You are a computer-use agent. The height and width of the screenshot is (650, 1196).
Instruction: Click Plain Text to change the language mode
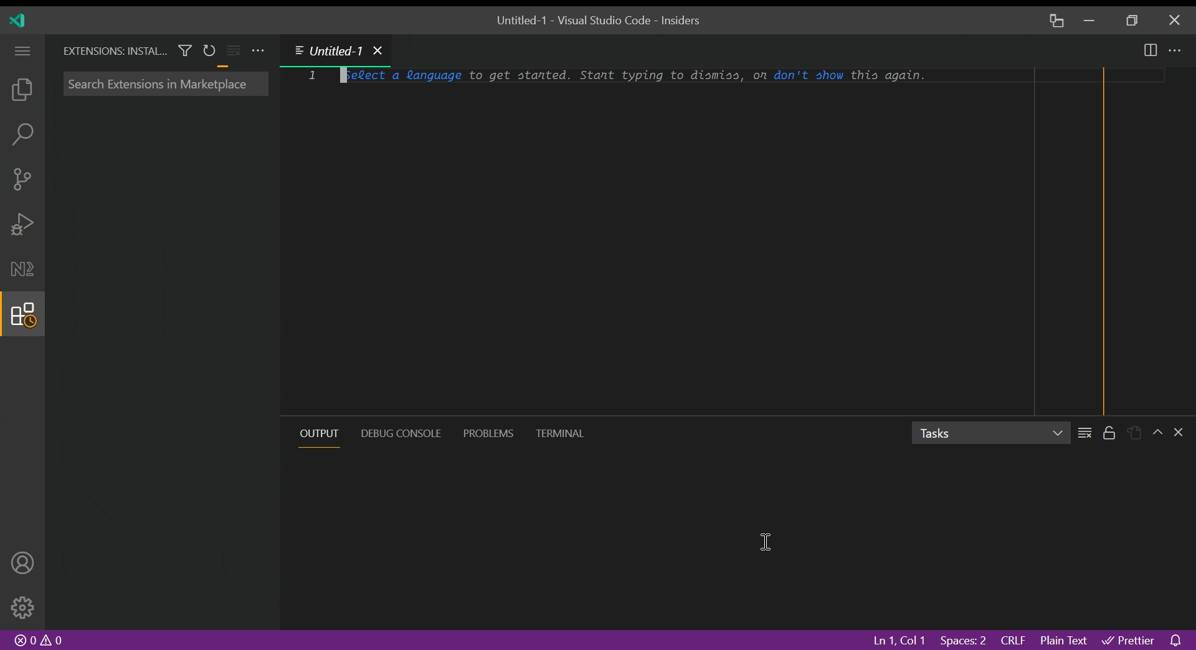[1063, 641]
